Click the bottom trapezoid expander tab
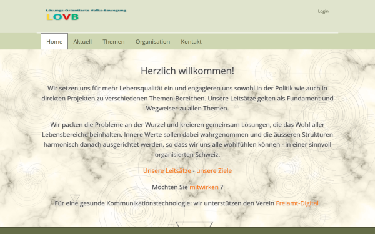The height and width of the screenshot is (234, 375). pyautogui.click(x=194, y=224)
